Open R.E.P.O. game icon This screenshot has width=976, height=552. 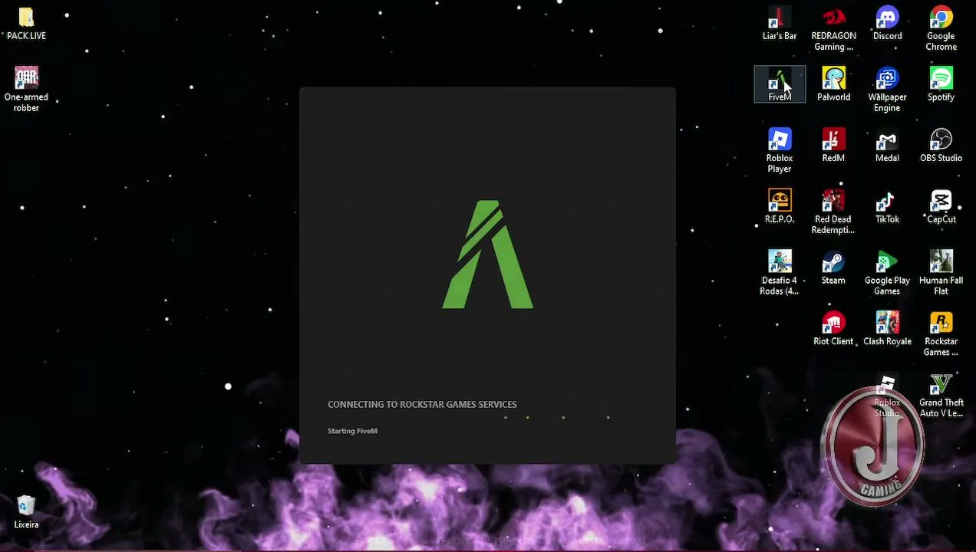(780, 207)
